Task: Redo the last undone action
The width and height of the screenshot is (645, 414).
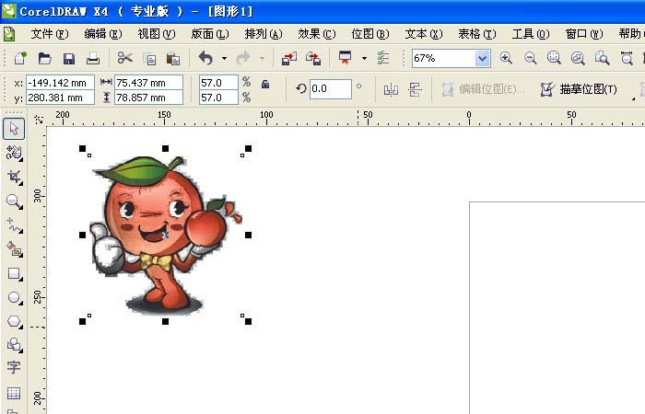Action: pos(243,58)
